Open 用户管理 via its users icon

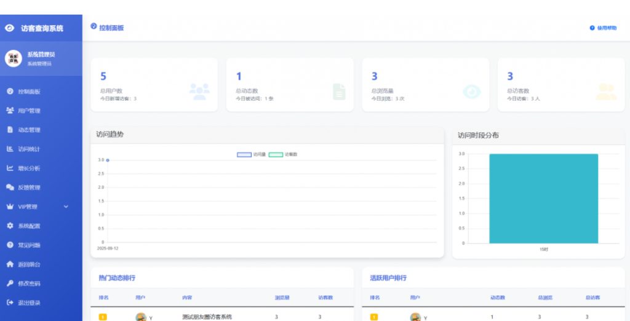tap(10, 111)
